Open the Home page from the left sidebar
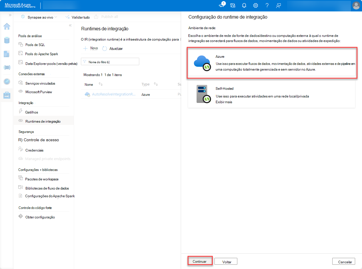This screenshot has height=269, width=362. point(7,26)
